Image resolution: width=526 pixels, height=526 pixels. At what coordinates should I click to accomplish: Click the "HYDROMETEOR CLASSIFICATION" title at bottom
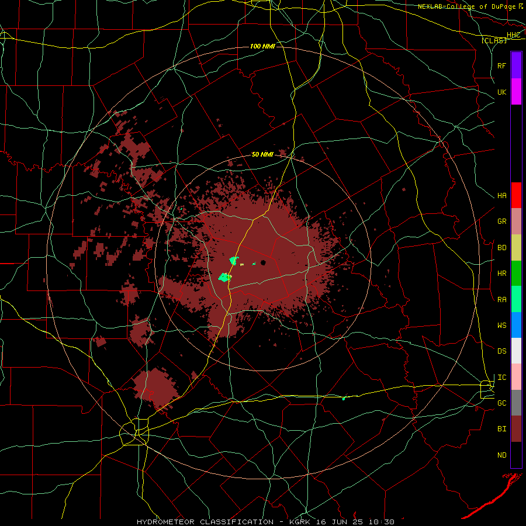[x=205, y=522]
